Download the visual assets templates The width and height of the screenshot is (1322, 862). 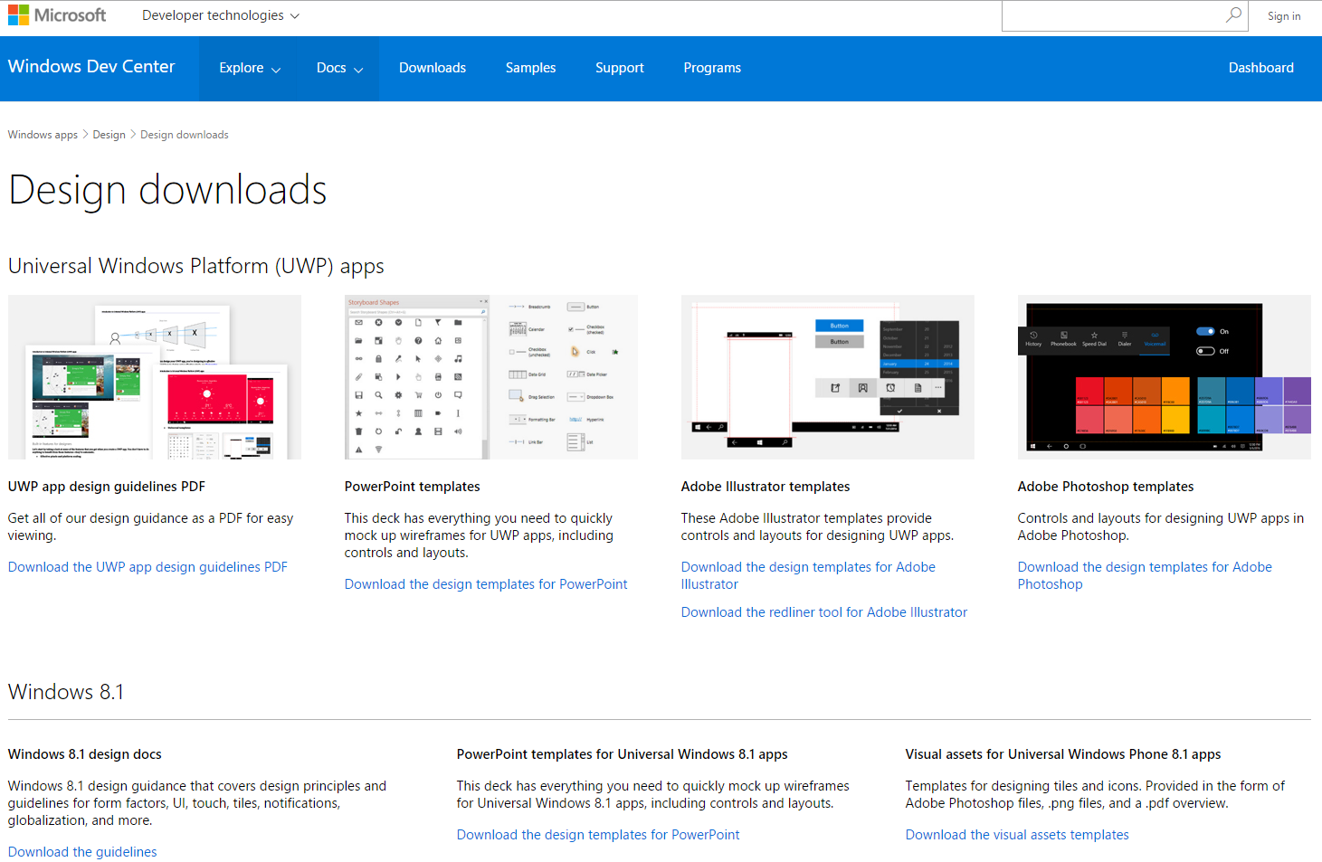tap(1017, 835)
